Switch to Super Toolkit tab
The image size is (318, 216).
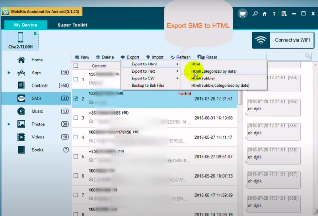click(72, 25)
